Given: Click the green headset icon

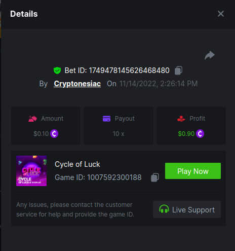Looking at the screenshot, I should [x=164, y=209].
